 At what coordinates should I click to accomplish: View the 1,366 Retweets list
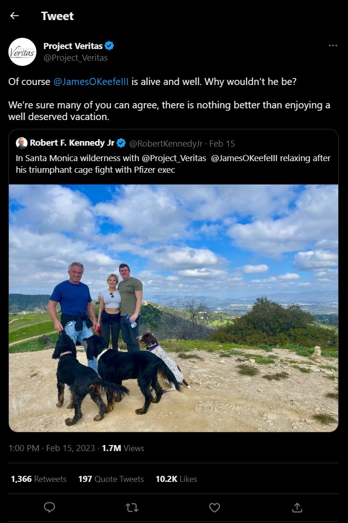39,479
